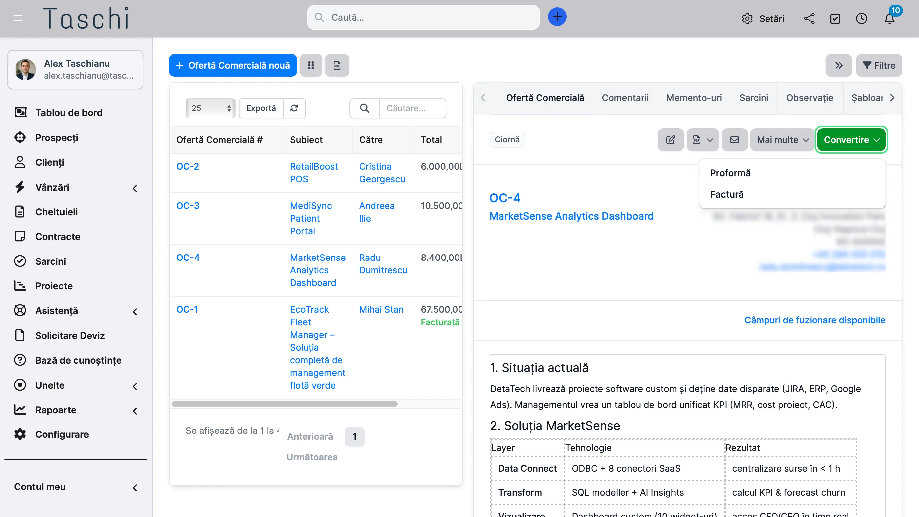Click Ofertă Comercială nouă button

click(x=233, y=65)
